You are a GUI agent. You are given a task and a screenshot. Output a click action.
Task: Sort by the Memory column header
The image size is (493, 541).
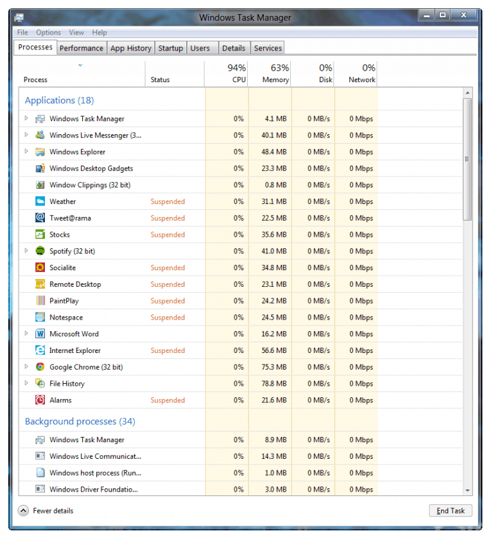pos(270,74)
